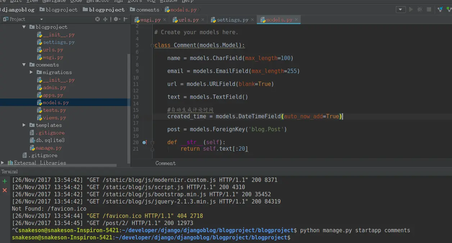Open the Refactor menu
The height and width of the screenshot is (243, 452).
coord(98,1)
